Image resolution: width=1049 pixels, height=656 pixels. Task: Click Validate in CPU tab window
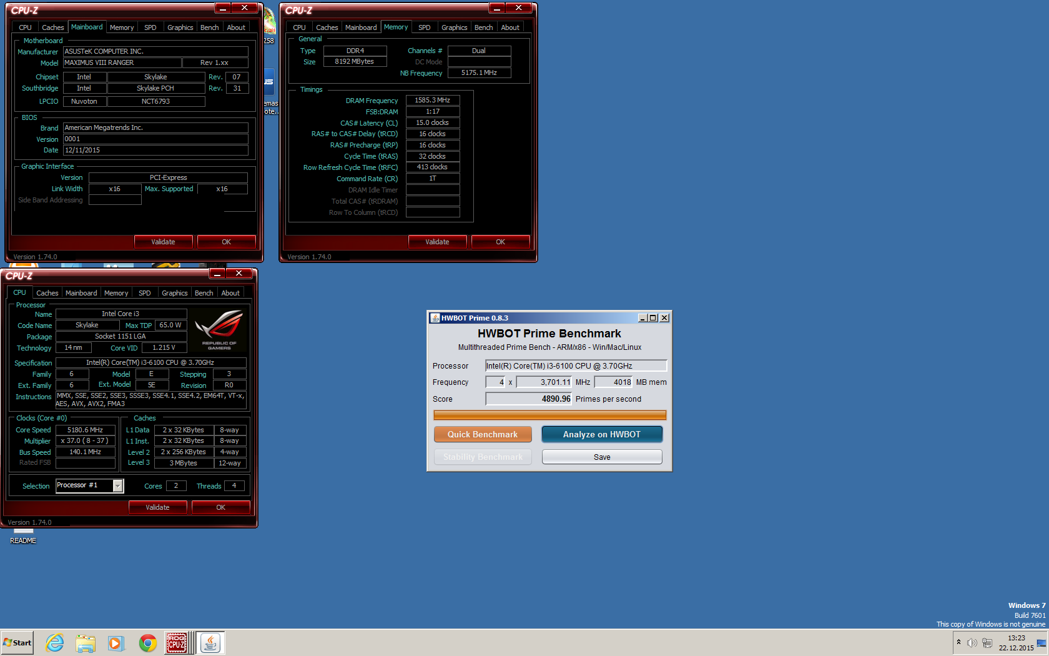pos(157,507)
